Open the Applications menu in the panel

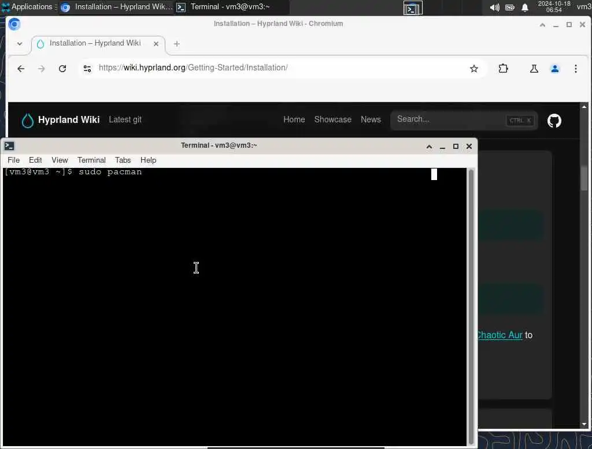pyautogui.click(x=29, y=7)
